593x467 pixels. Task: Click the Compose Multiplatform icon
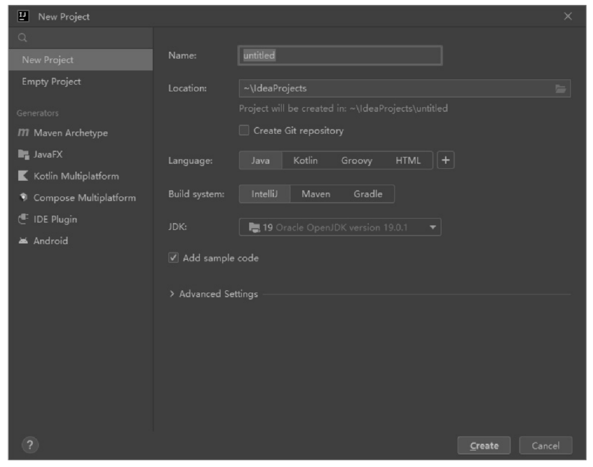pyautogui.click(x=23, y=198)
